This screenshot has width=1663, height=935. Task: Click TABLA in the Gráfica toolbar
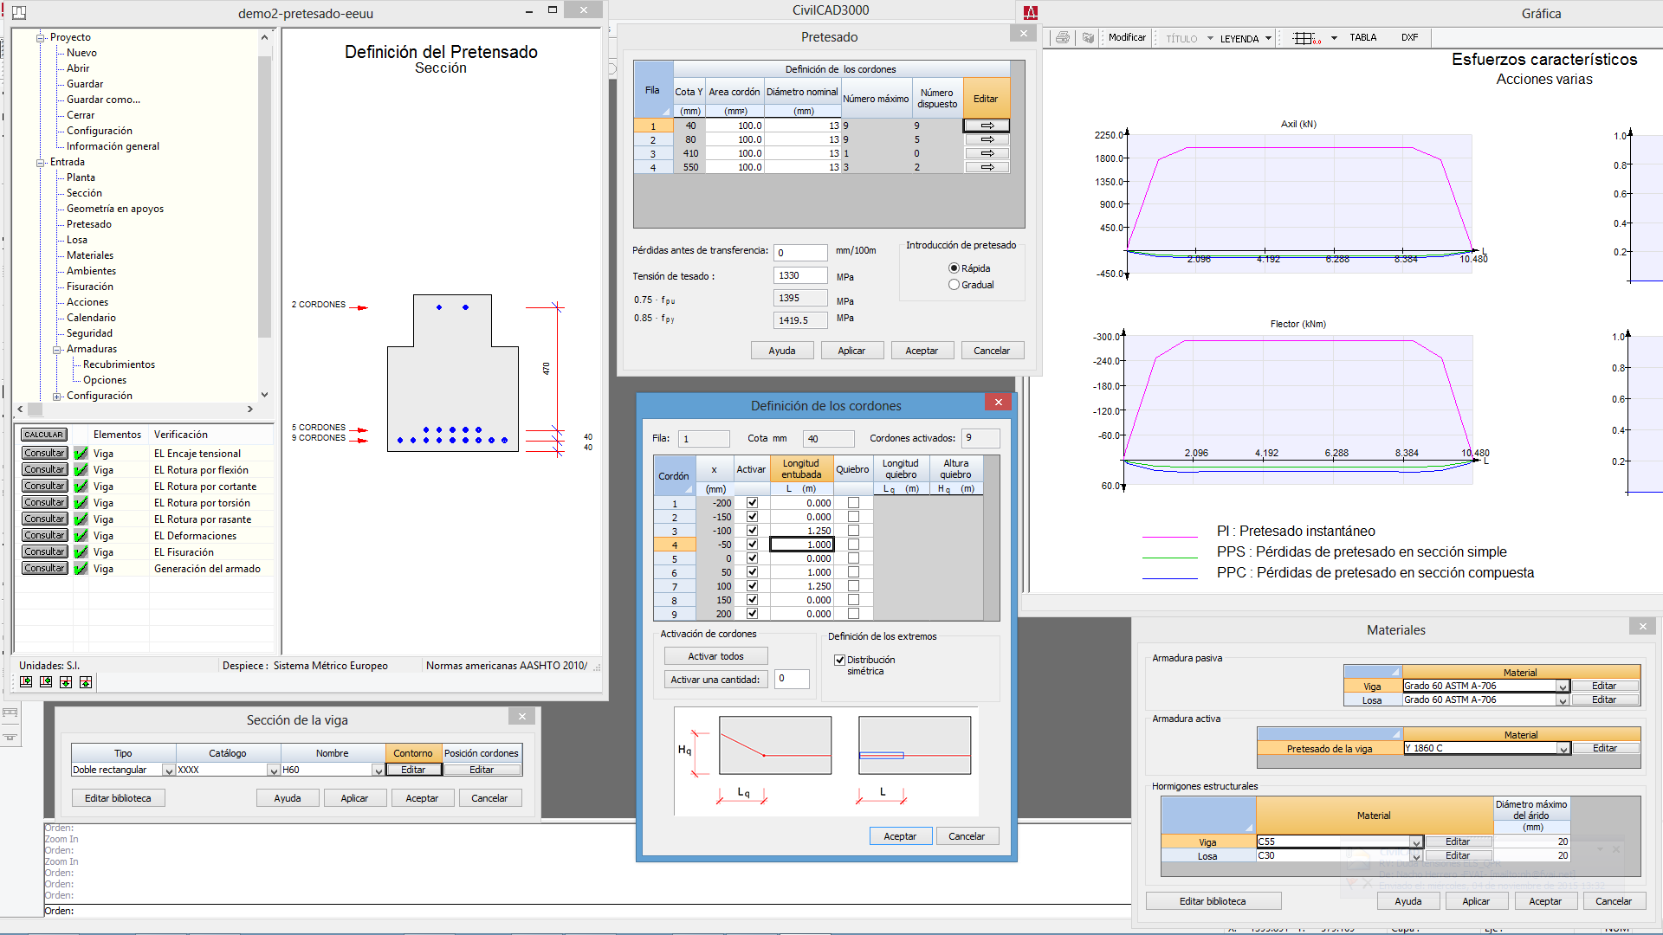pyautogui.click(x=1362, y=37)
